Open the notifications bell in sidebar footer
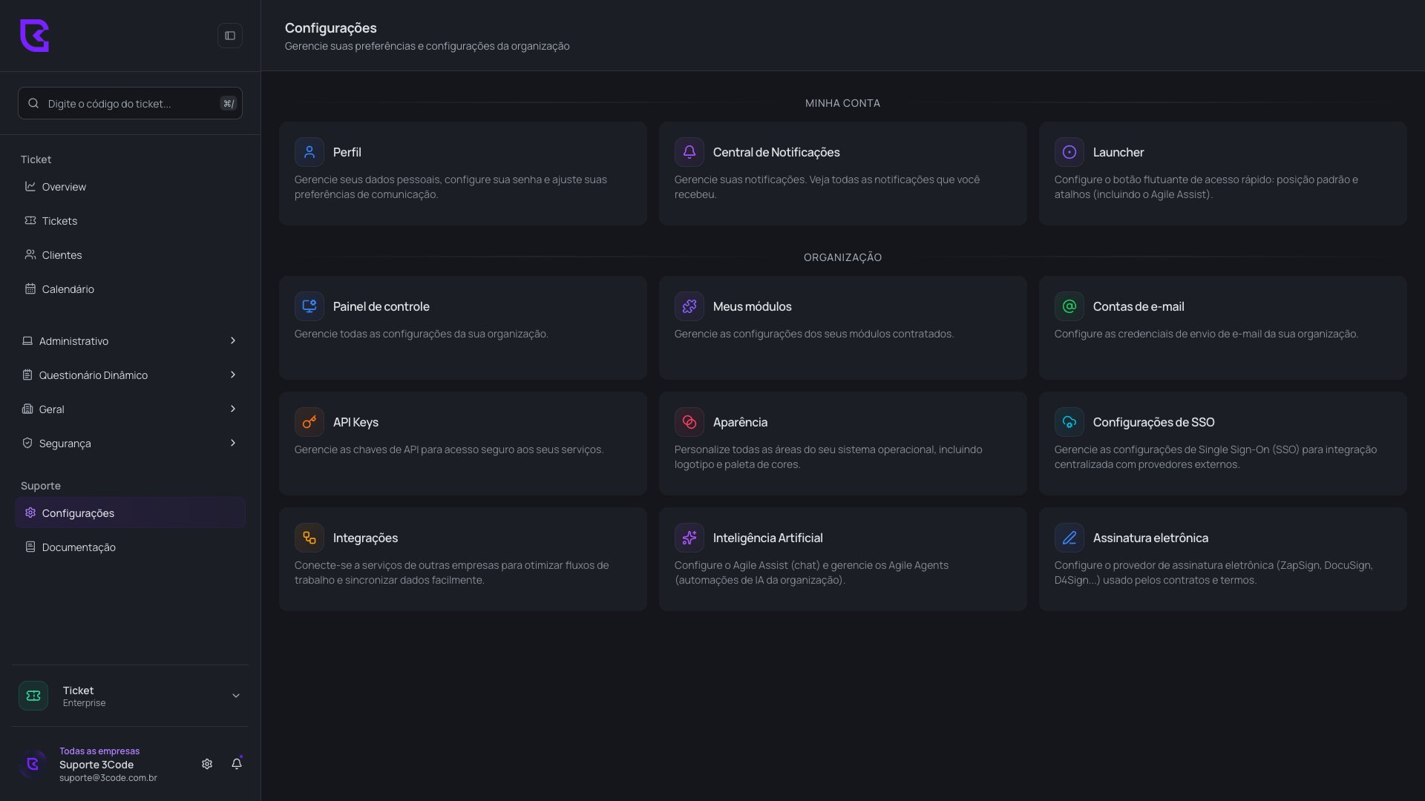Screen dimensions: 1425x801 [237, 764]
